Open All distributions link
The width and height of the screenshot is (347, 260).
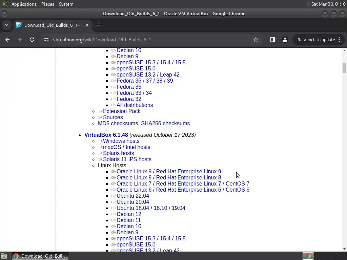tap(135, 105)
